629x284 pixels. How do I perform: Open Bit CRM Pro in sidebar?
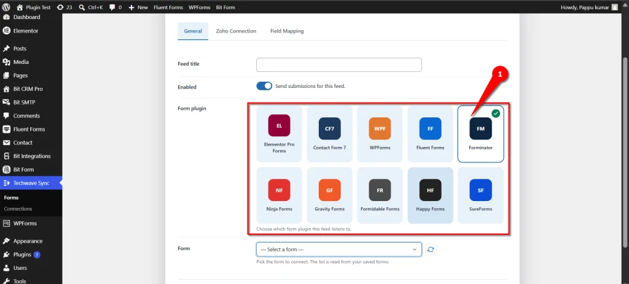(31, 89)
